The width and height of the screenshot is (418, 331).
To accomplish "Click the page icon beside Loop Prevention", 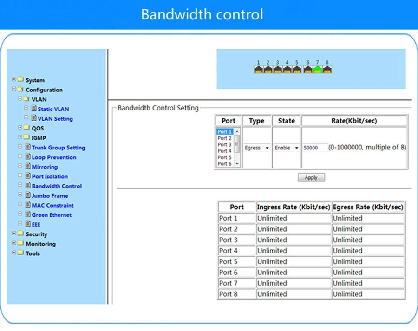I will 28,156.
